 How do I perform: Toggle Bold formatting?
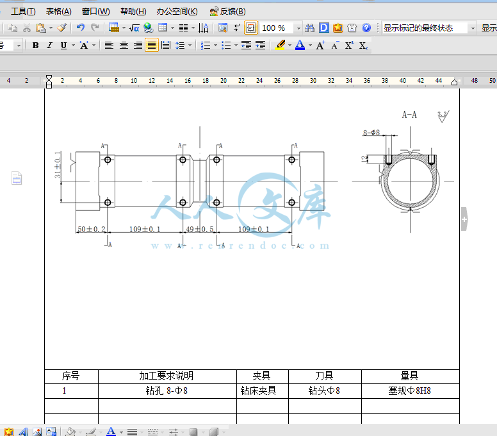click(35, 46)
